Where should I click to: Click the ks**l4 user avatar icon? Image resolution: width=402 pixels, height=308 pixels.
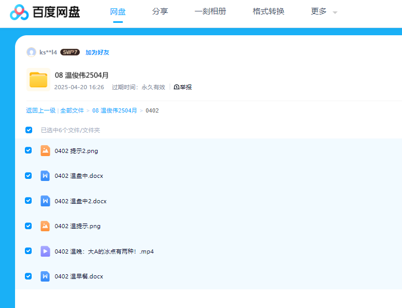[32, 52]
